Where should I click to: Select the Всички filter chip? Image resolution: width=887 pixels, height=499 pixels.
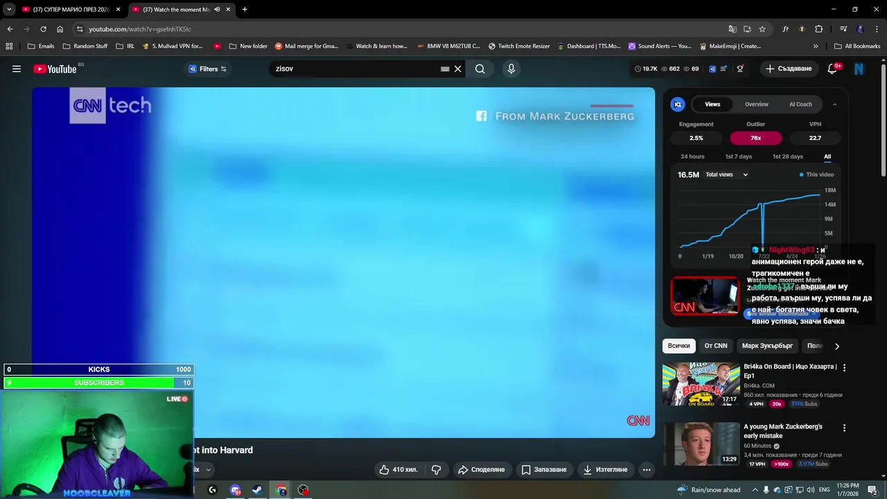click(x=679, y=346)
